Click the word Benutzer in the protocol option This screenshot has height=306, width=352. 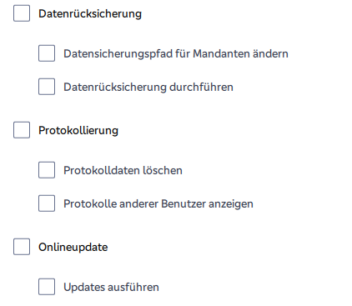pyautogui.click(x=184, y=203)
